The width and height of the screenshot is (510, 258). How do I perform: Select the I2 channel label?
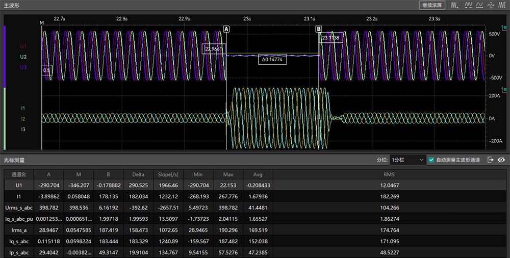pyautogui.click(x=23, y=119)
